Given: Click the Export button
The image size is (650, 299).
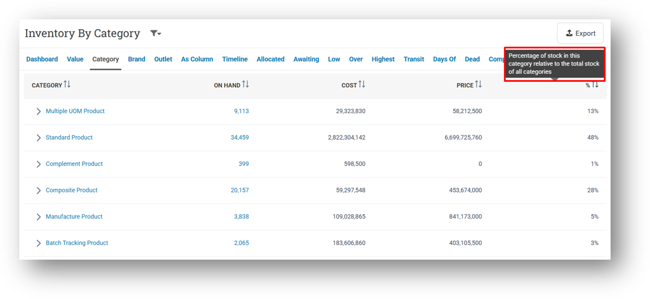Looking at the screenshot, I should [x=580, y=33].
